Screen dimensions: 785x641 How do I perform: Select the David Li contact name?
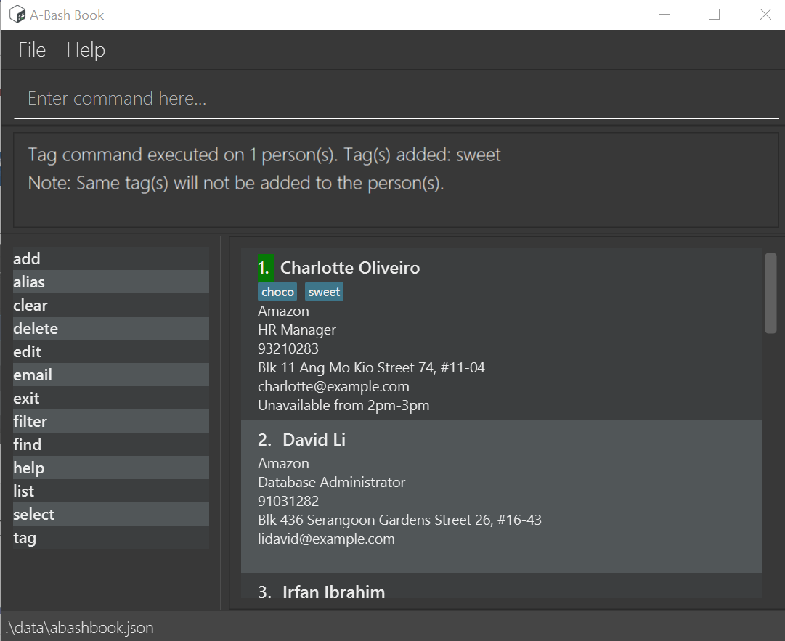click(314, 439)
